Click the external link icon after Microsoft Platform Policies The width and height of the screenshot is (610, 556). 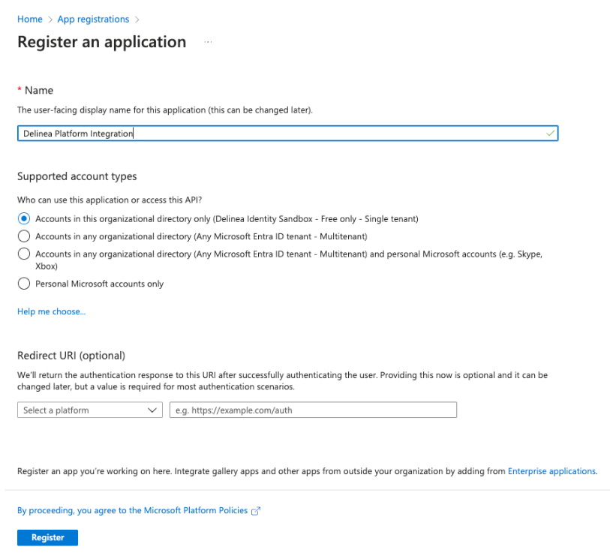[256, 510]
